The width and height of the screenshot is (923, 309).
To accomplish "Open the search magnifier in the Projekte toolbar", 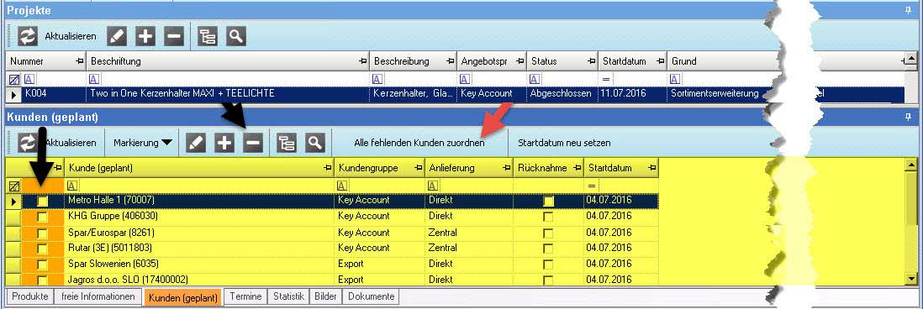I will click(235, 36).
